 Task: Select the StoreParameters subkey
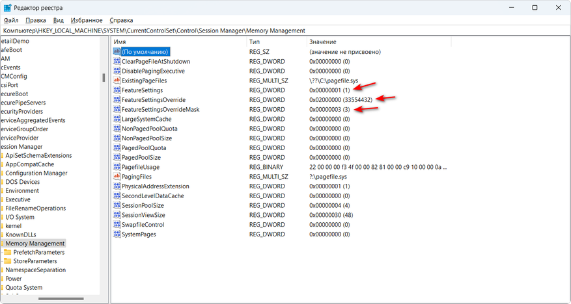35,260
